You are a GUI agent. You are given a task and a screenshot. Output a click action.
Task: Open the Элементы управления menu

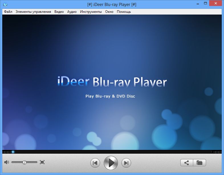tap(33, 12)
